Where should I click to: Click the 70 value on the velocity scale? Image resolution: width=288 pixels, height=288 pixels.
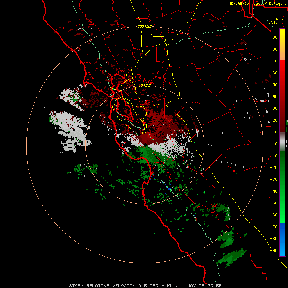click(x=275, y=61)
